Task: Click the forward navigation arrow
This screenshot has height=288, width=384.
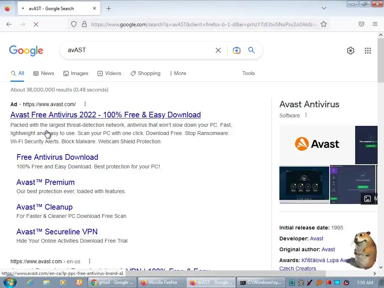Action: point(22,24)
